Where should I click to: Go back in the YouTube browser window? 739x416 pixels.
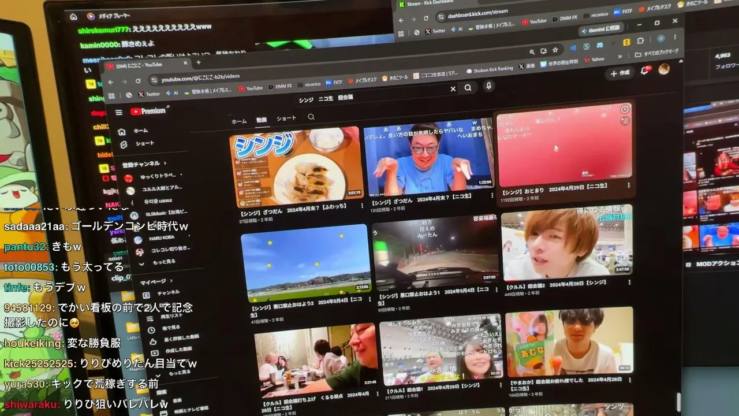pyautogui.click(x=110, y=81)
